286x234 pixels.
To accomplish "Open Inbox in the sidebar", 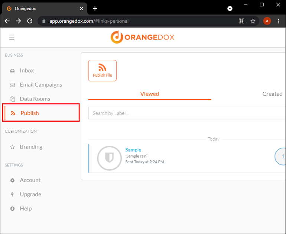I will [27, 71].
